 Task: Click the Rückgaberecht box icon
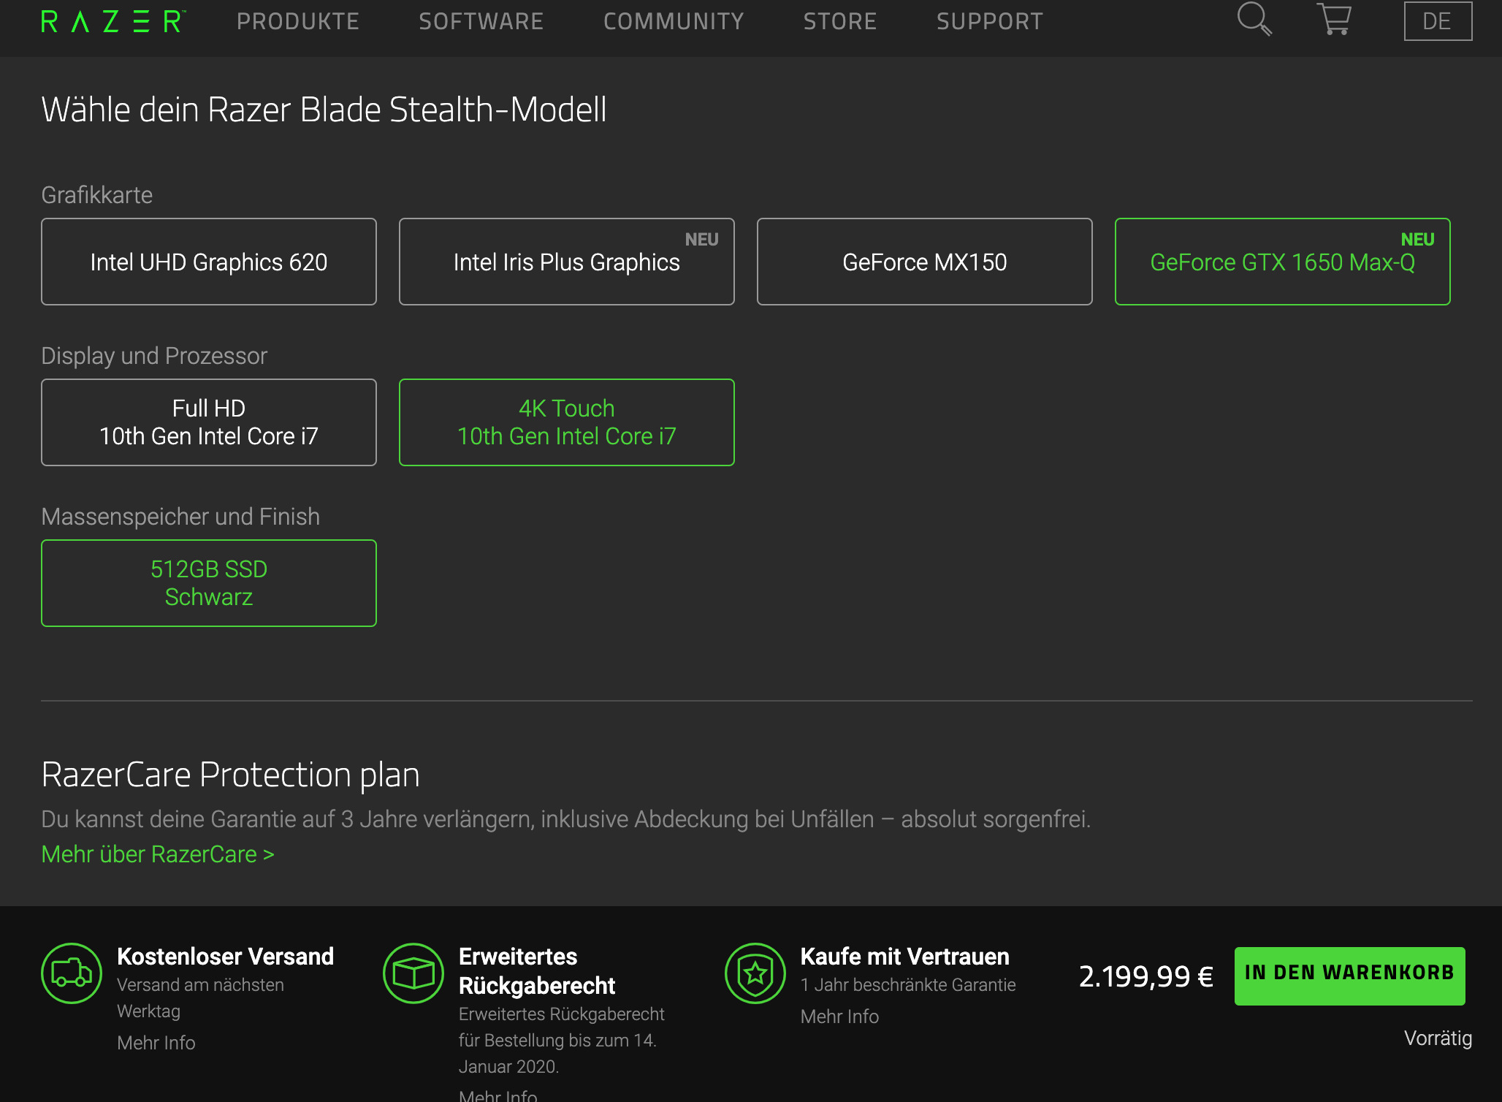tap(413, 974)
